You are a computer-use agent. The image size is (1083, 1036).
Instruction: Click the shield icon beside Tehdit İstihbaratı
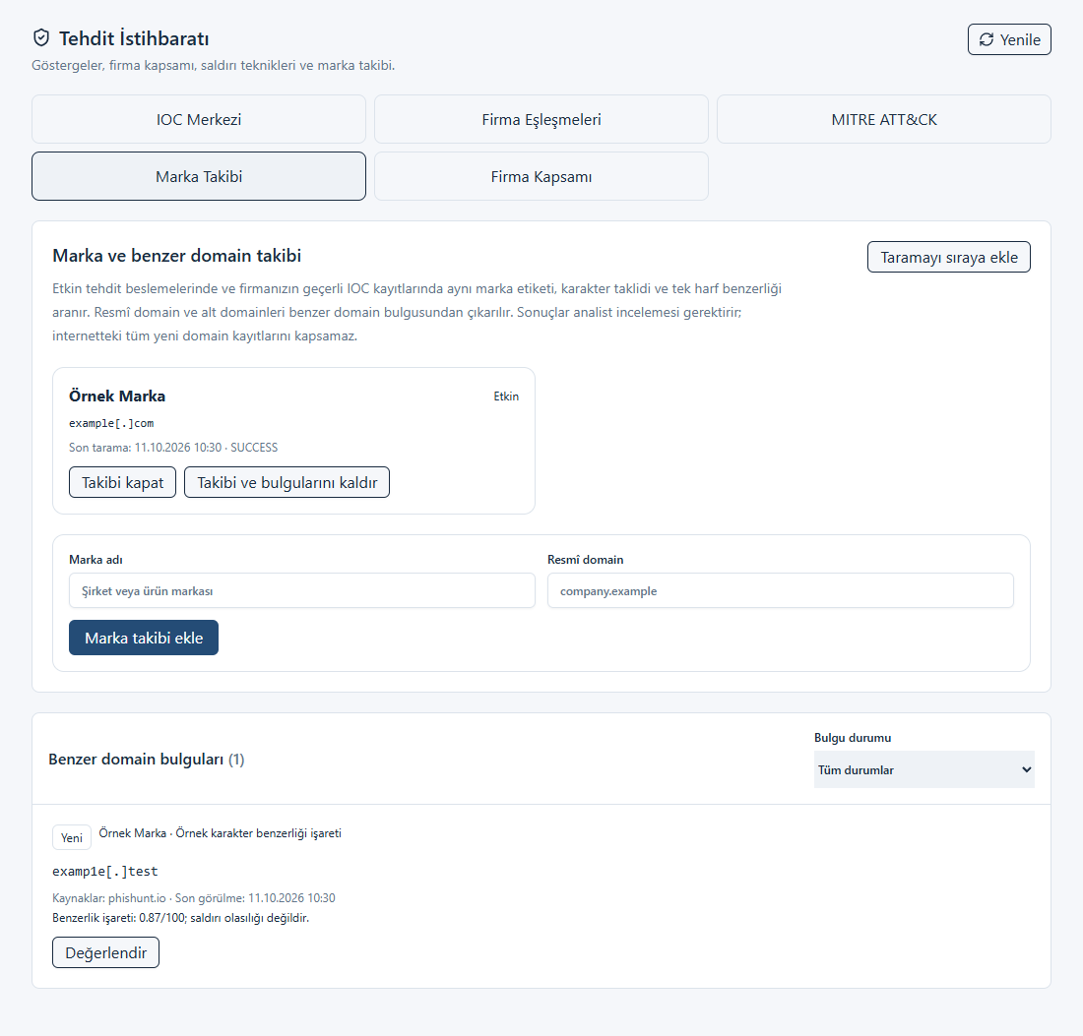tap(41, 38)
